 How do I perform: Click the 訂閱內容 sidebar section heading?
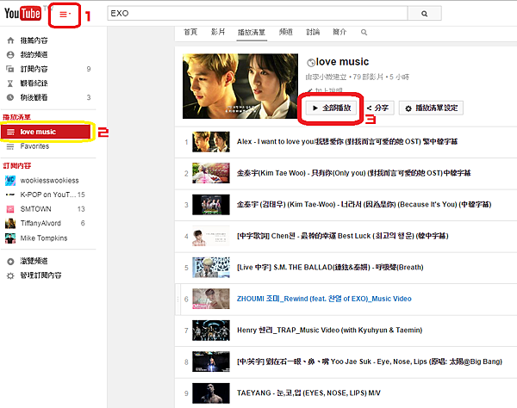coord(17,165)
